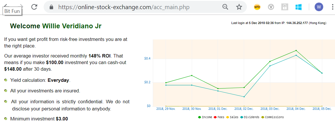Open the W profile avatar
The image size is (335, 137).
click(319, 7)
